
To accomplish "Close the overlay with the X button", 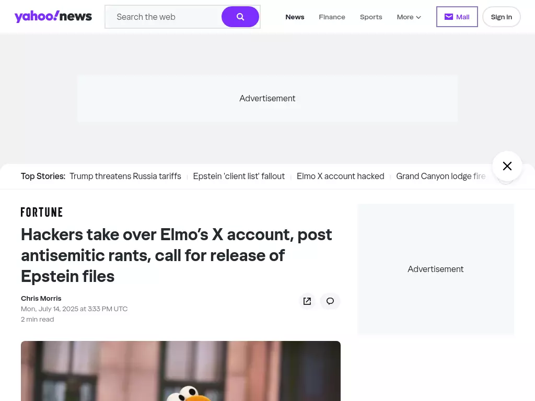I will (507, 166).
